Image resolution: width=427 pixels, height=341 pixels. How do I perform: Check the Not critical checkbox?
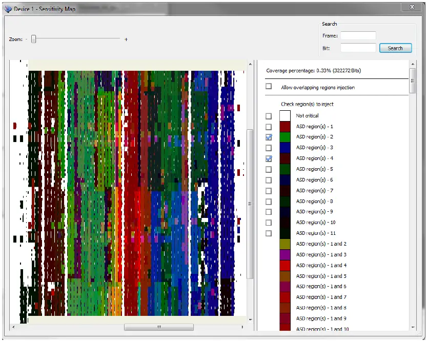pyautogui.click(x=269, y=116)
